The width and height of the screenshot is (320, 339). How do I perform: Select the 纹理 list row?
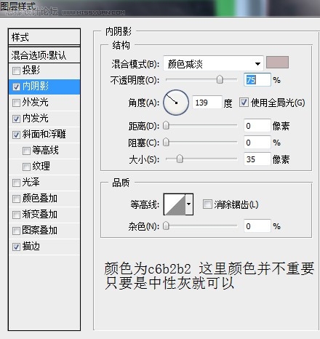click(44, 167)
